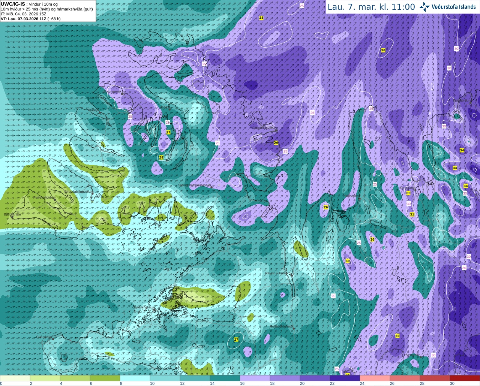Click the yellow '30' marker above Hveravellir
The image size is (480, 386).
click(397, 336)
